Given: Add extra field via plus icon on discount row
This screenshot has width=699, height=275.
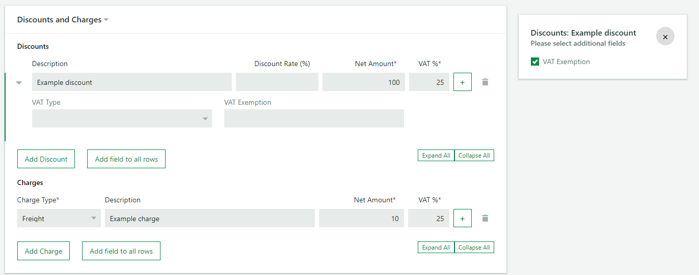Looking at the screenshot, I should coord(463,82).
